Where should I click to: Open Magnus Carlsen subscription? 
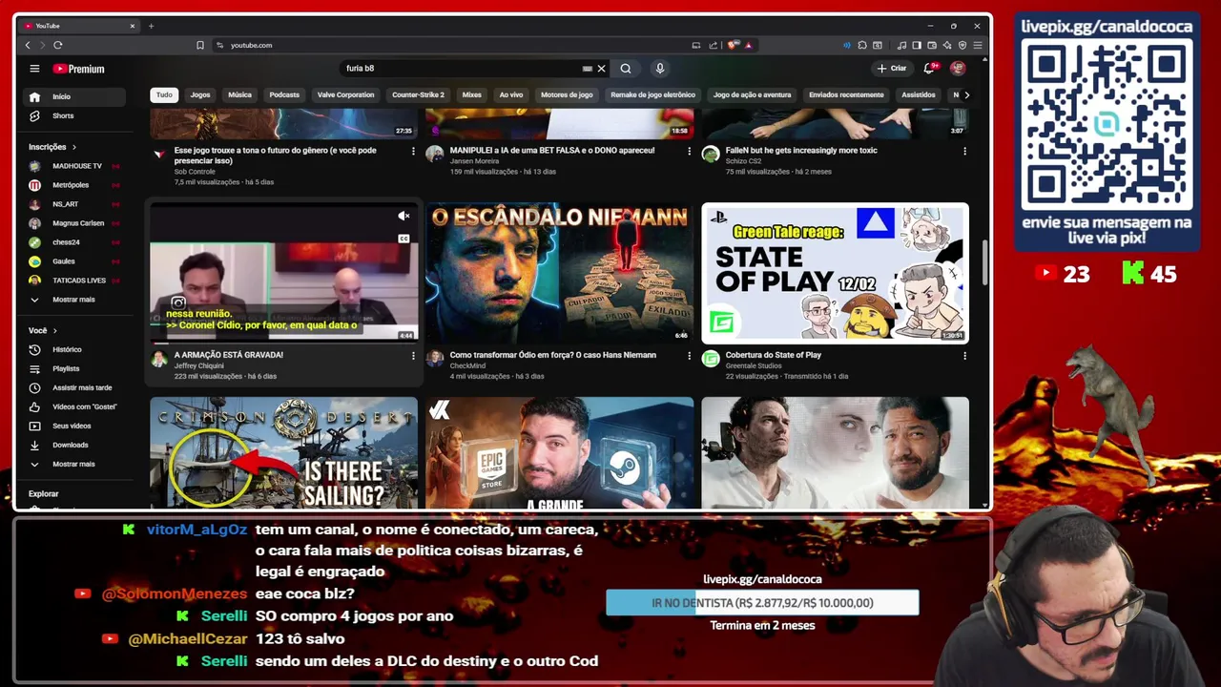[74, 223]
